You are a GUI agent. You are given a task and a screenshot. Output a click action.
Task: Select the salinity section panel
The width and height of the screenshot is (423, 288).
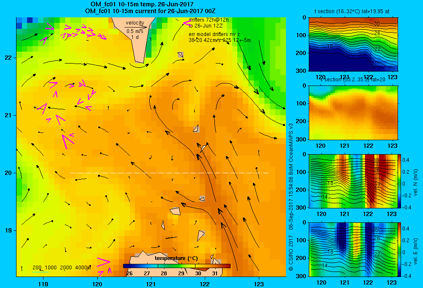(353, 113)
